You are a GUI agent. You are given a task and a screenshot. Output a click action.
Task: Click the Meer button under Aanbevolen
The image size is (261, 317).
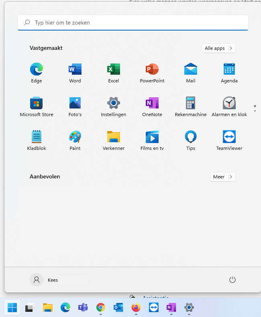click(x=223, y=177)
